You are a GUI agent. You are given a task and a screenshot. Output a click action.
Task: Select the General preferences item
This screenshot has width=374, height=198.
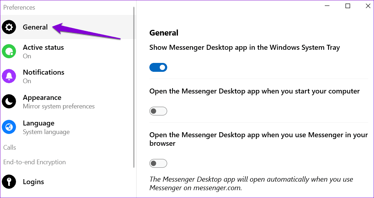tap(67, 27)
